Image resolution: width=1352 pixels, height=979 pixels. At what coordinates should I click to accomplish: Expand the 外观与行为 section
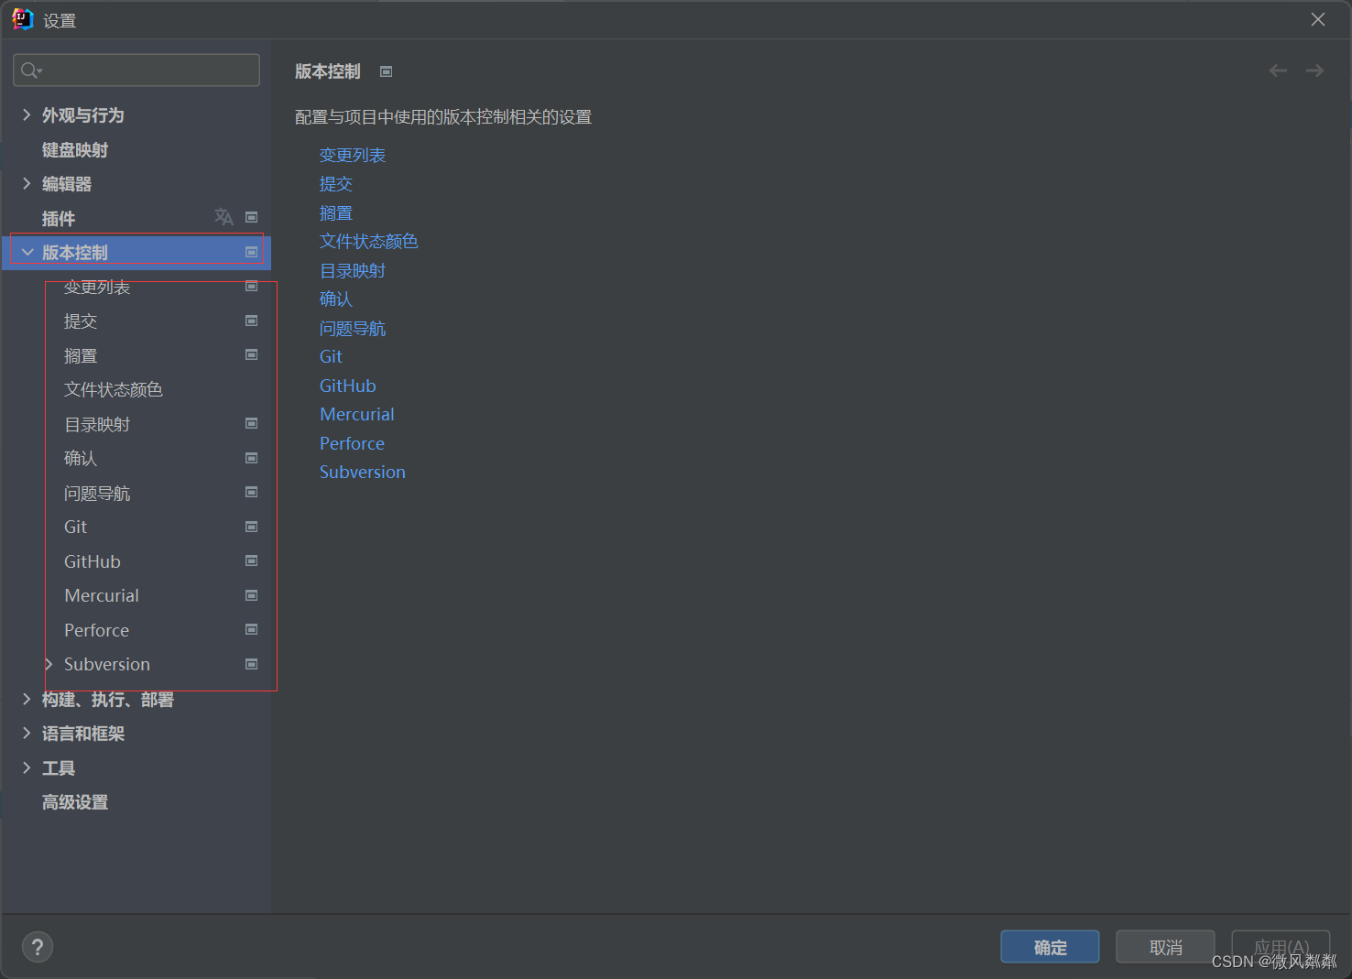click(x=27, y=114)
